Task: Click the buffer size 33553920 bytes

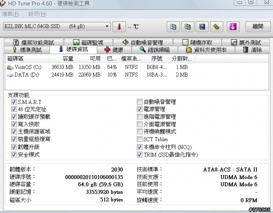Action: 104,192
